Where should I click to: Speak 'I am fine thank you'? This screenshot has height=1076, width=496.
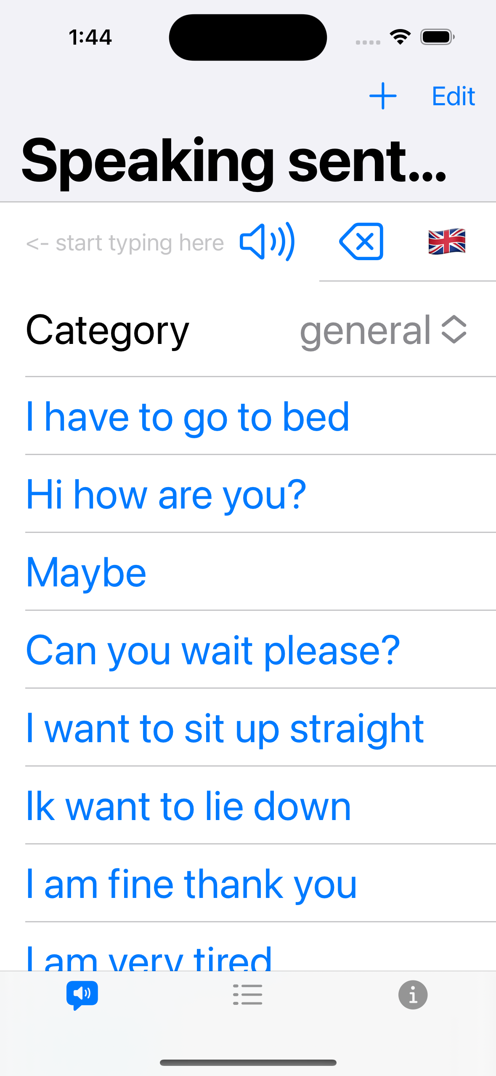[191, 884]
